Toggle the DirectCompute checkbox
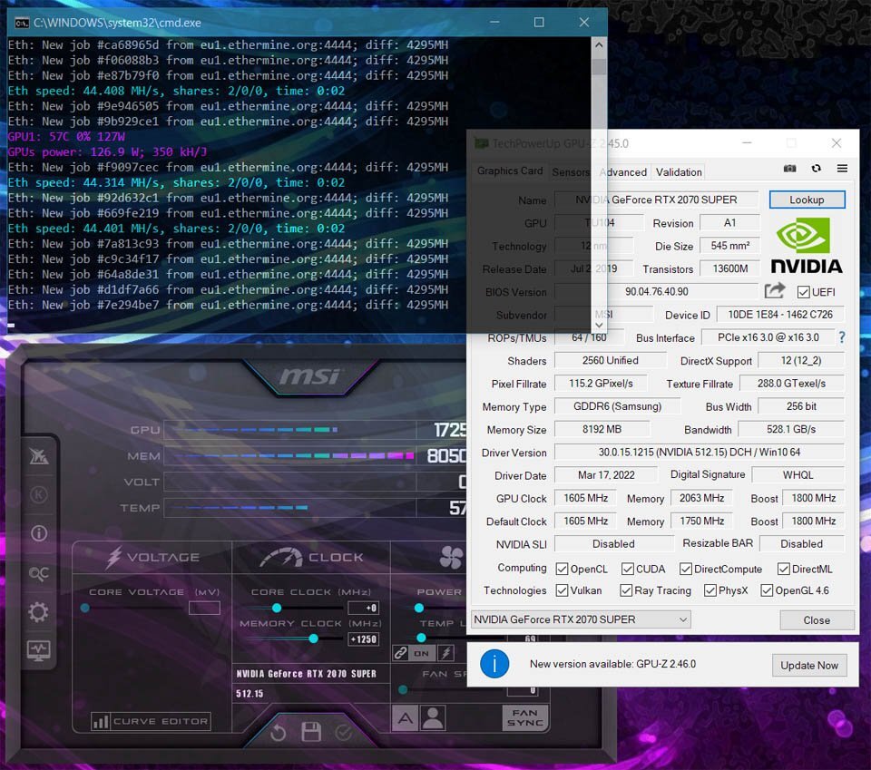This screenshot has height=770, width=871. click(686, 569)
